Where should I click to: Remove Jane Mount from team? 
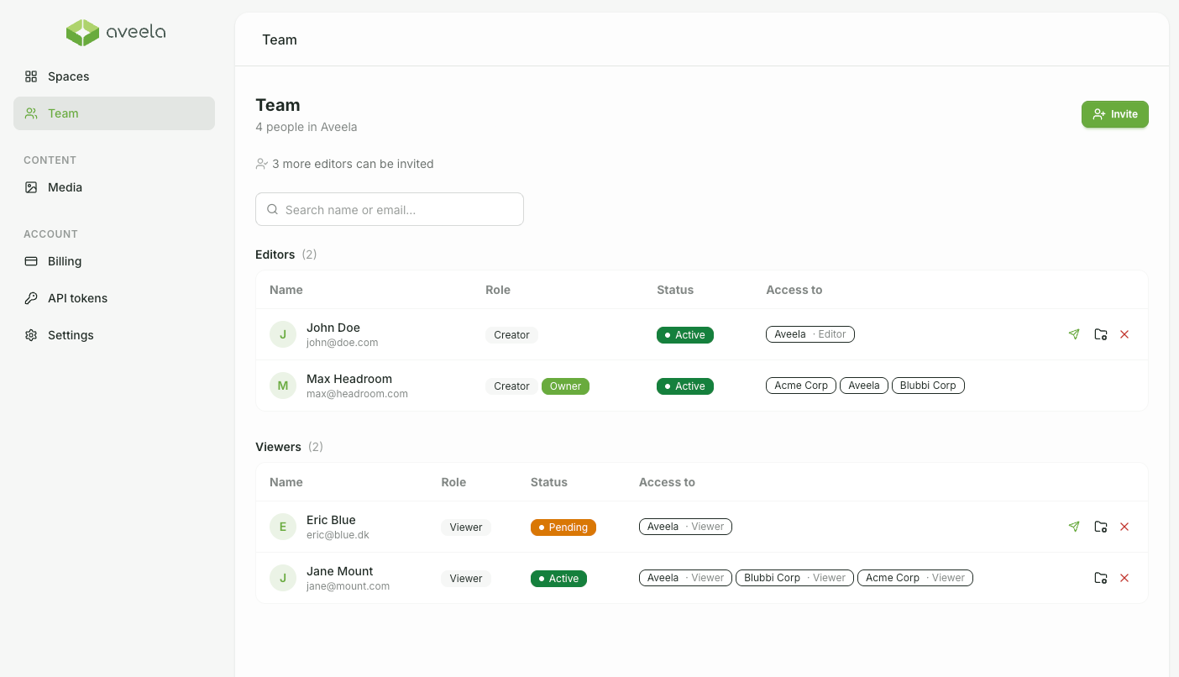[x=1124, y=578]
